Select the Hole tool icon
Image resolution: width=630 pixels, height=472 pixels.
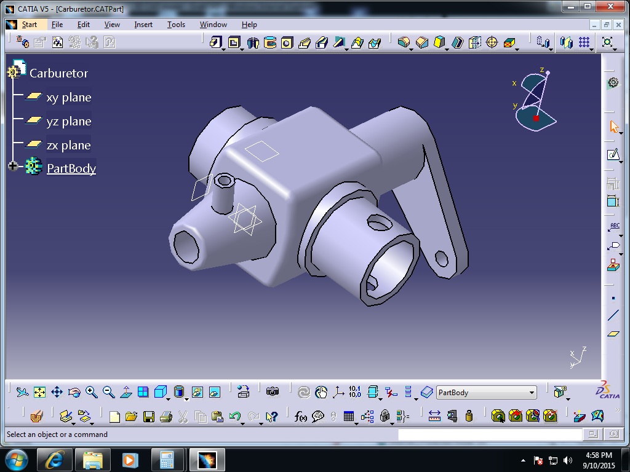click(287, 42)
